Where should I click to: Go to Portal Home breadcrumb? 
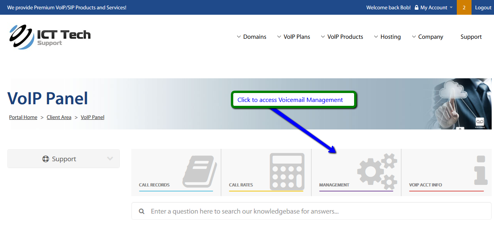pos(23,117)
